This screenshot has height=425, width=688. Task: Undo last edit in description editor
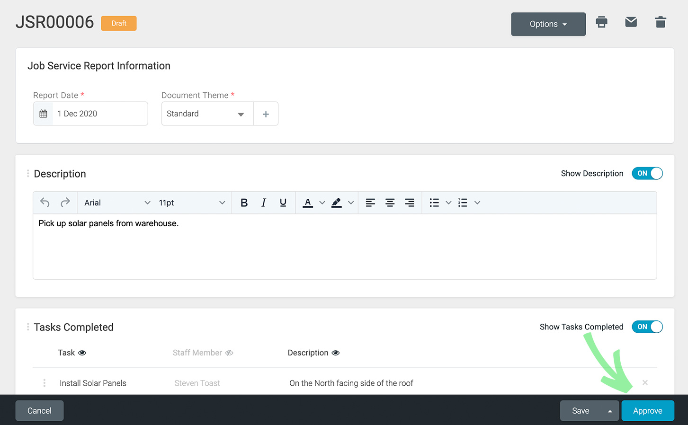(x=45, y=203)
